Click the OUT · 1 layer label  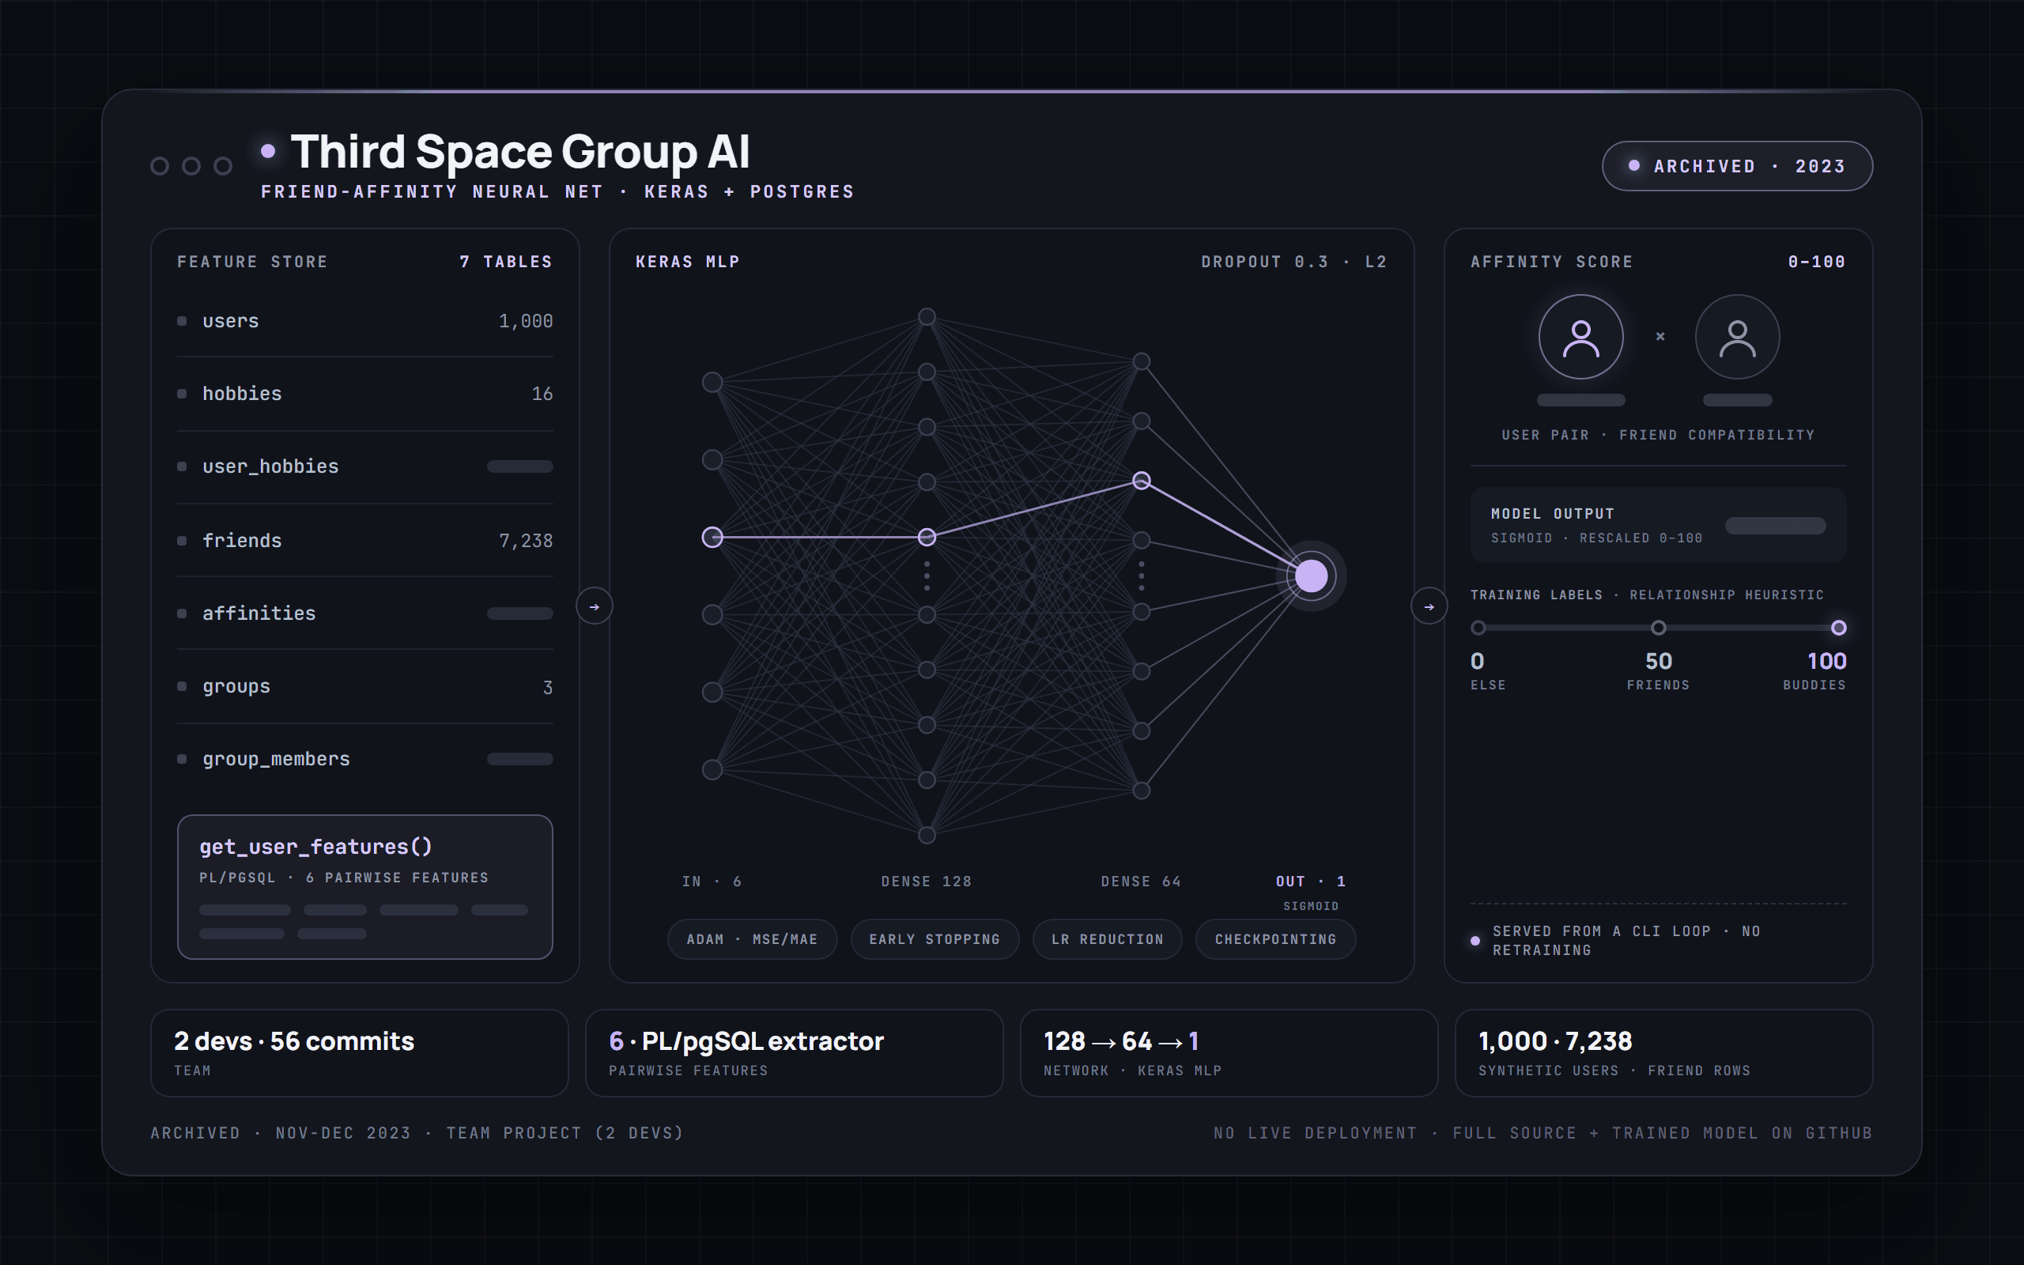click(1311, 882)
